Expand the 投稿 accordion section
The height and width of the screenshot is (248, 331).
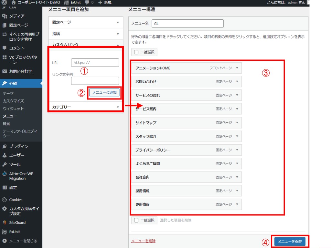(x=118, y=34)
